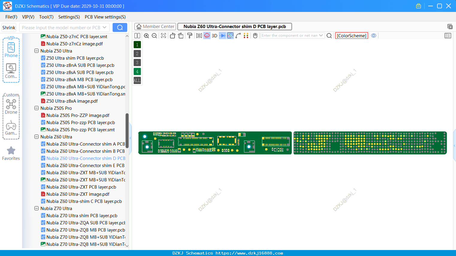456x256 pixels.
Task: Open Nubia Z70 Ultra shim PCB layer.pcb
Action: 82,216
